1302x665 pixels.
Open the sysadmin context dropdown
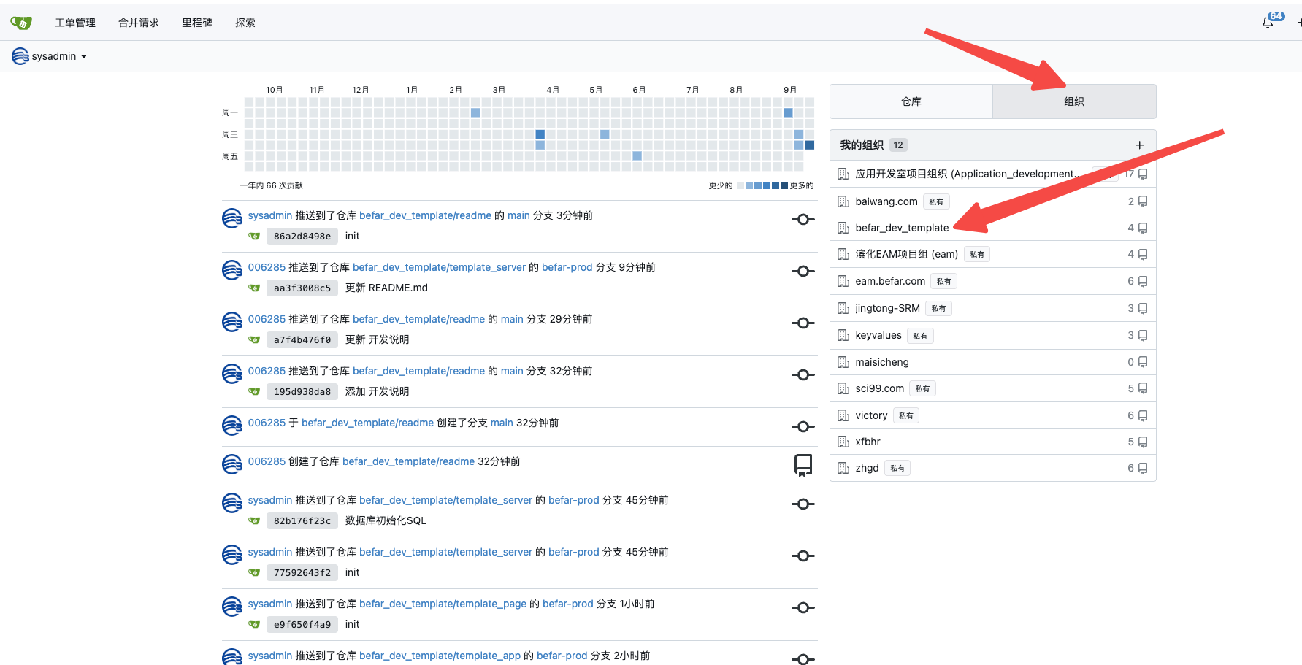point(50,56)
